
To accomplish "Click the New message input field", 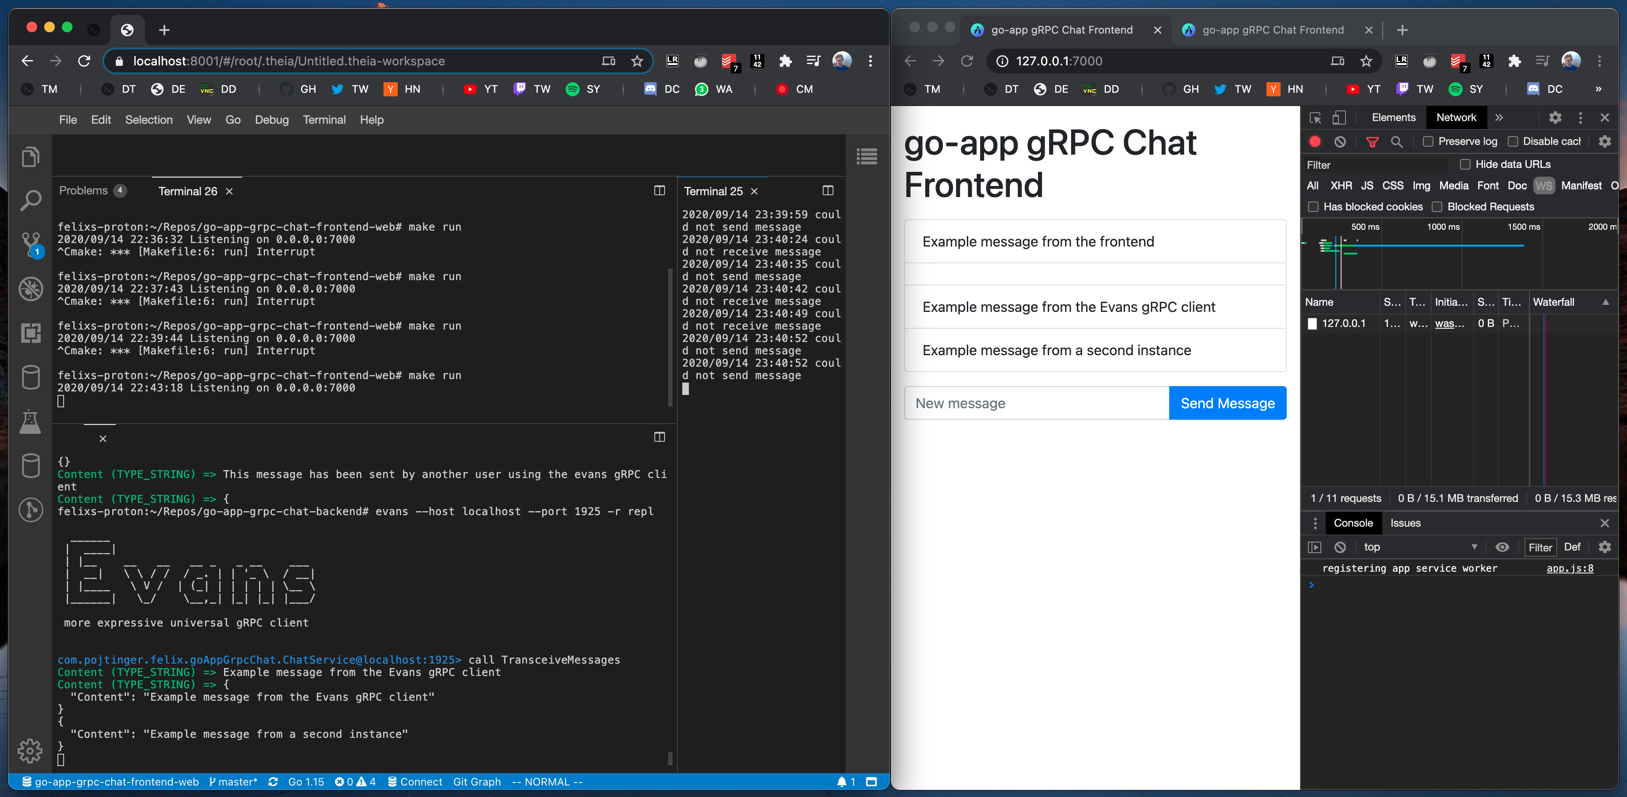I will [x=1036, y=403].
